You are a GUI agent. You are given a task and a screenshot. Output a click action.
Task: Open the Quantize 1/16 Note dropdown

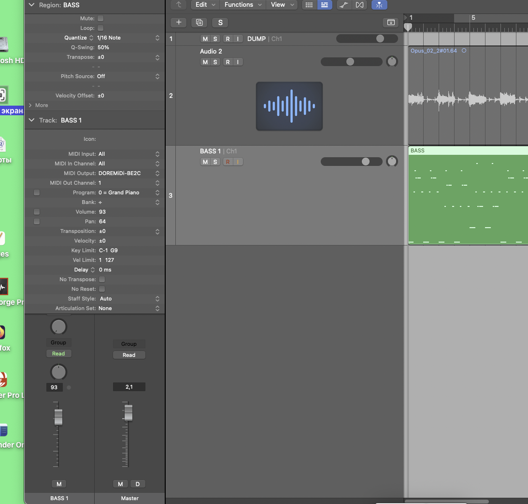(x=128, y=38)
